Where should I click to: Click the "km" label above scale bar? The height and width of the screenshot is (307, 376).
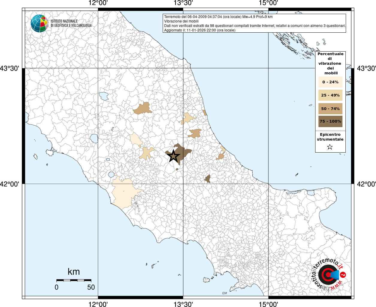tap(74, 272)
